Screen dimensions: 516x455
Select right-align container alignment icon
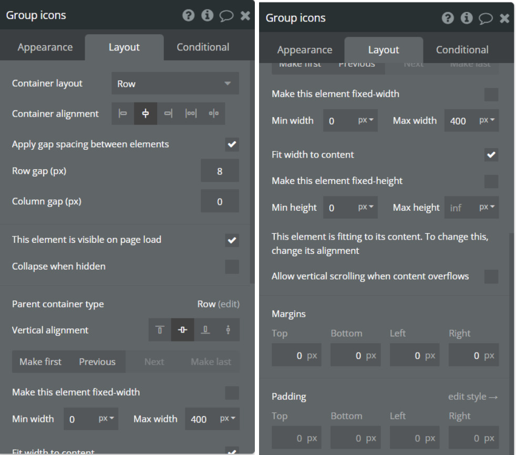(x=168, y=114)
